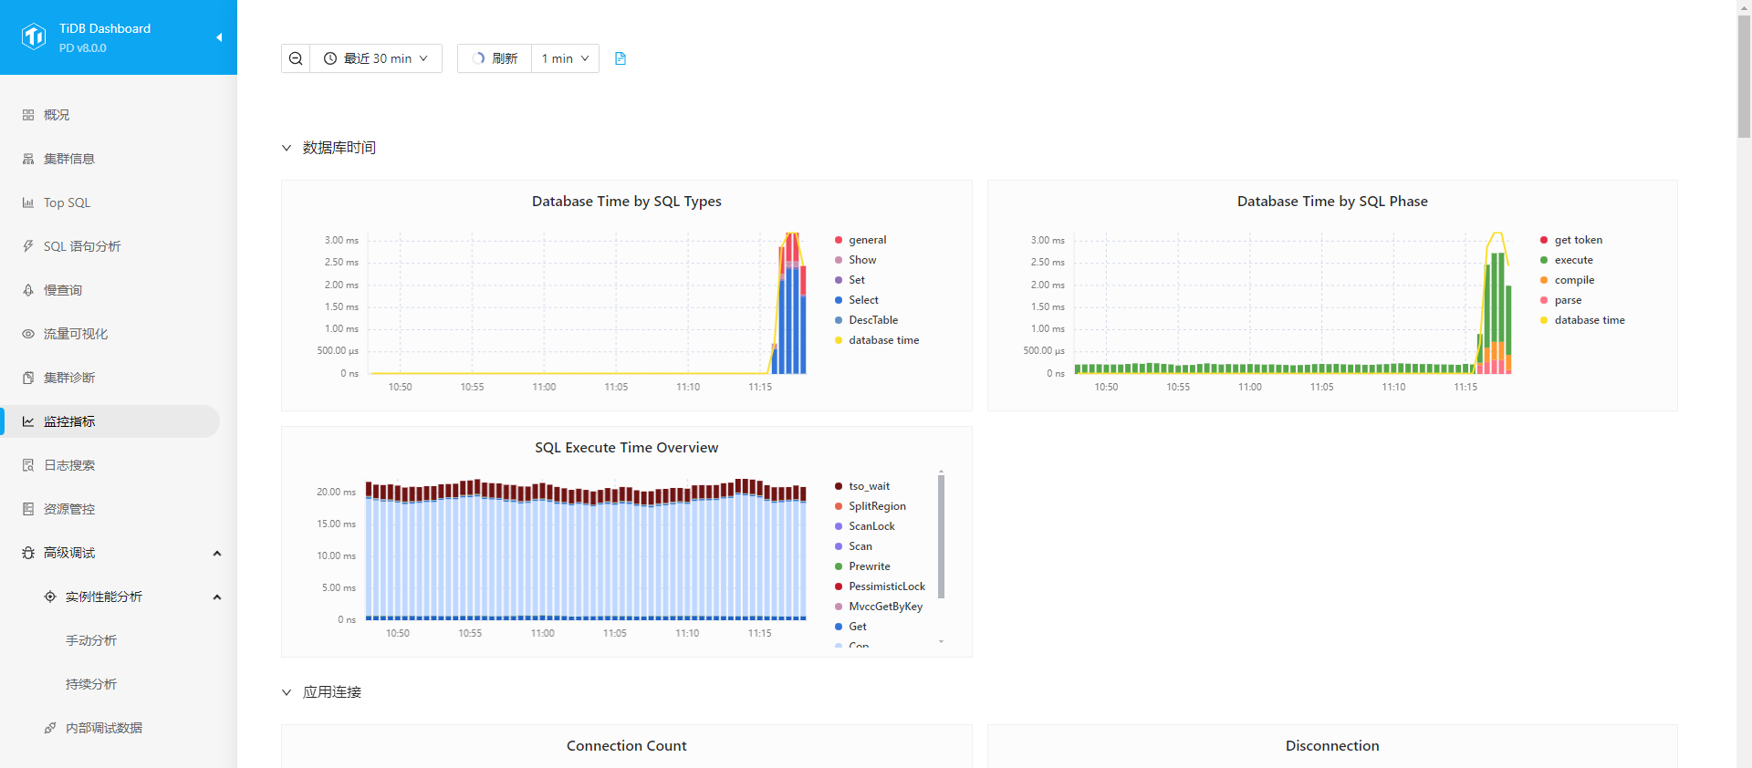Toggle the general series in legend

pyautogui.click(x=867, y=240)
